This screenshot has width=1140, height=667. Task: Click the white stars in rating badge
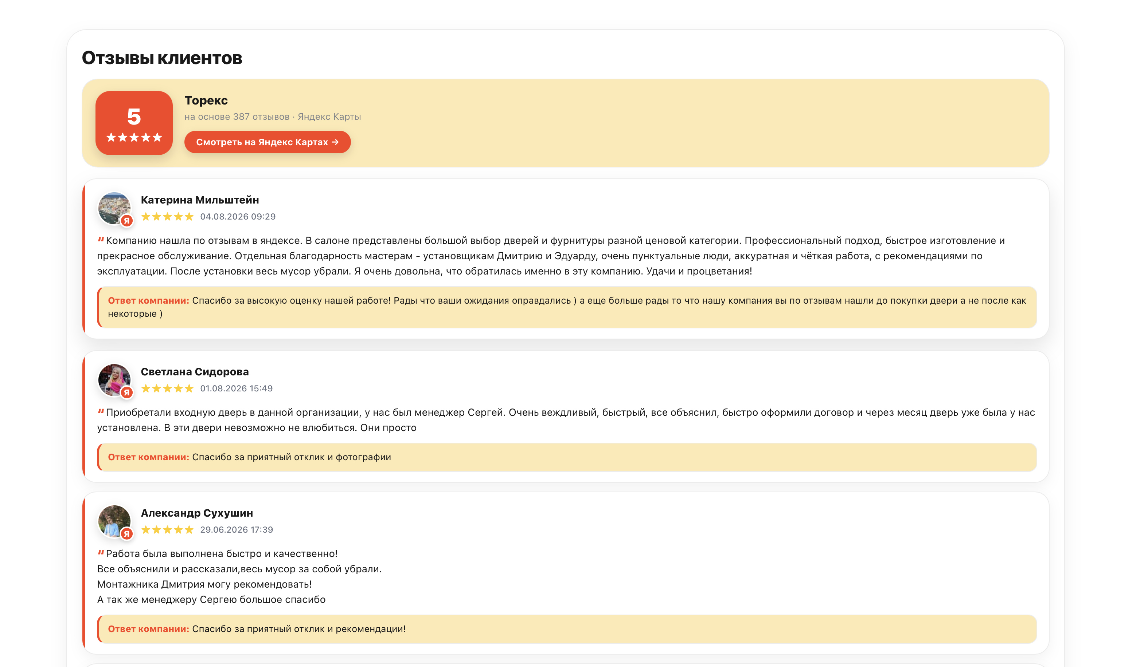134,137
